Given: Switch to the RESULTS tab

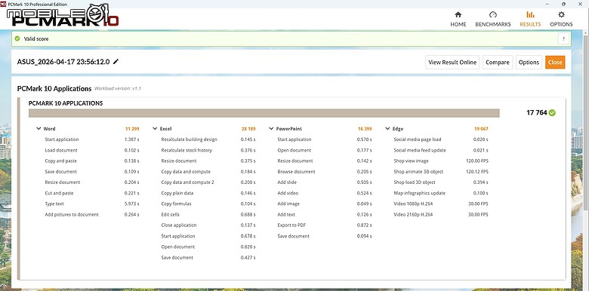Looking at the screenshot, I should click(530, 19).
